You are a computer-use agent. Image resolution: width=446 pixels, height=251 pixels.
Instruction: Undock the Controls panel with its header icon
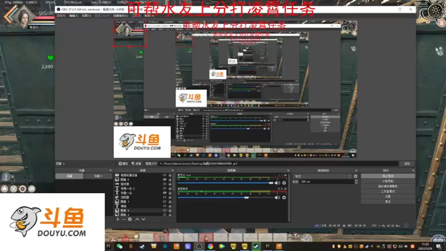pos(413,171)
